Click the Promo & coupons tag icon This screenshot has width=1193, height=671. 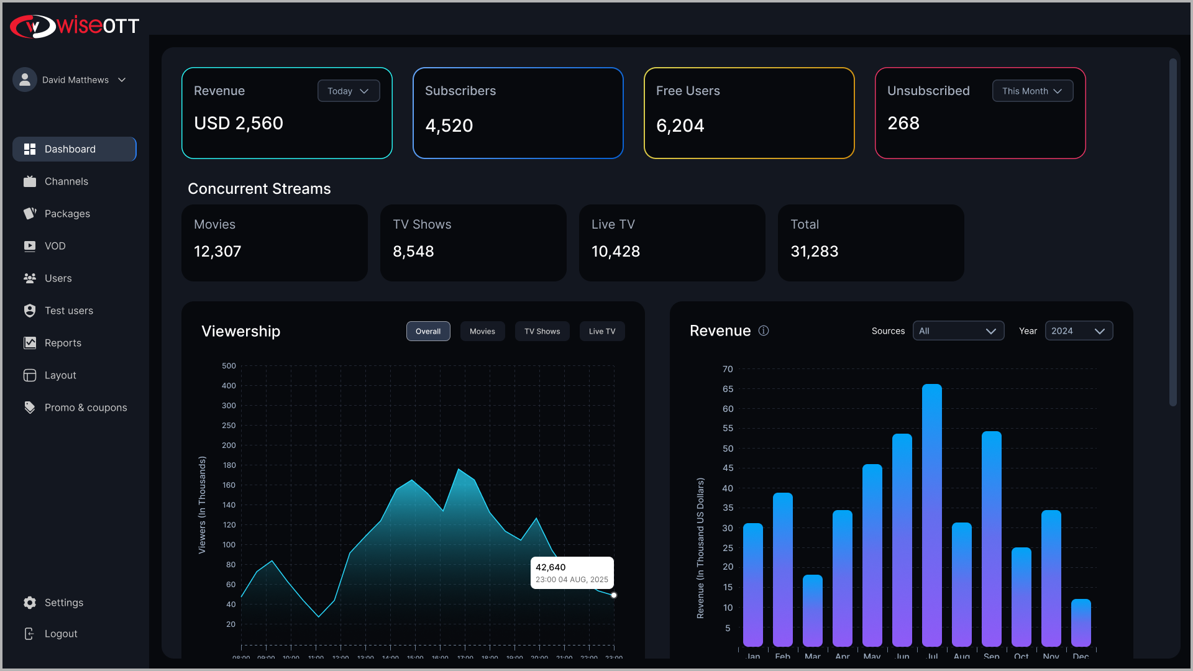click(30, 408)
